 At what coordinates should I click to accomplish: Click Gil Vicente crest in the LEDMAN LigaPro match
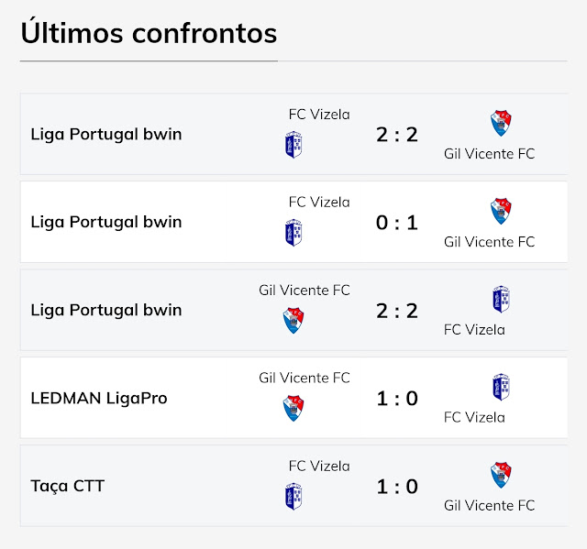click(293, 409)
